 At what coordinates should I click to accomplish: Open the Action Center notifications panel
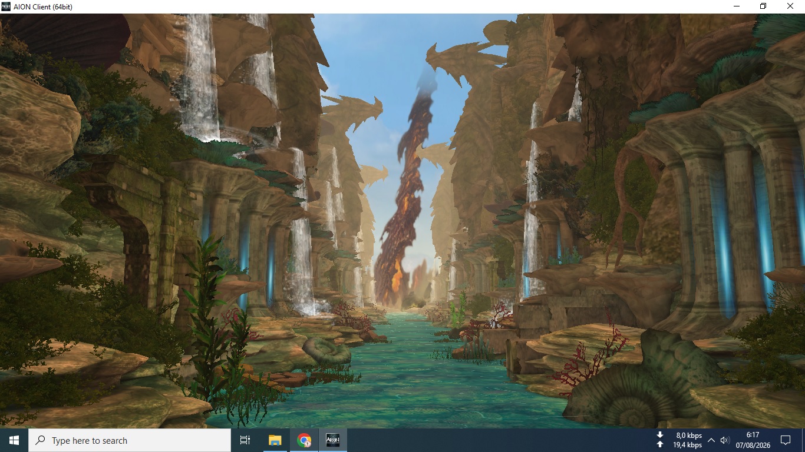pos(785,440)
